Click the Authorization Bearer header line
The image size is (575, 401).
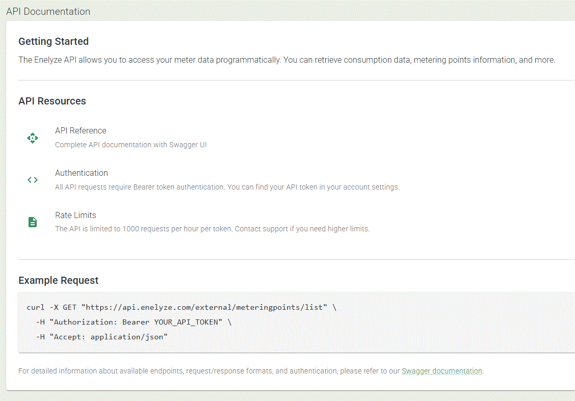(134, 322)
